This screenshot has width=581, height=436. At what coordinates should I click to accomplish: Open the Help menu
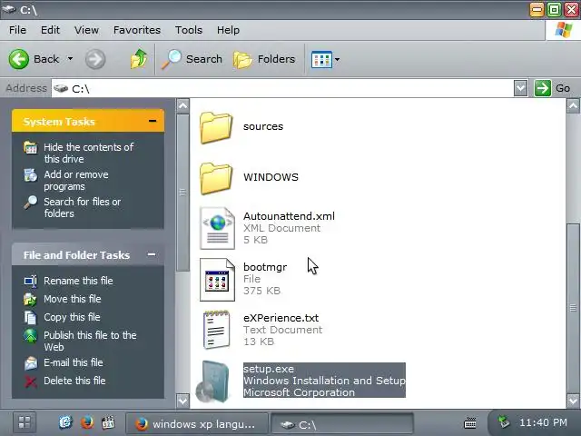tap(228, 30)
